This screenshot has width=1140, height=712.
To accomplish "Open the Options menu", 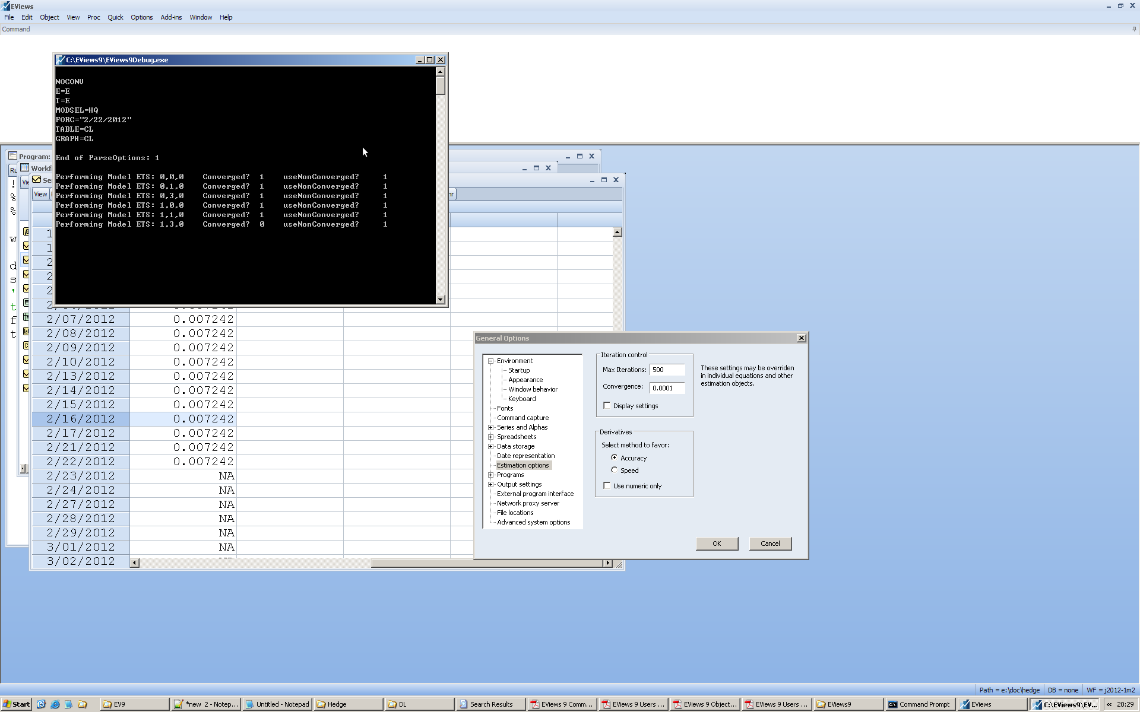I will pos(142,17).
